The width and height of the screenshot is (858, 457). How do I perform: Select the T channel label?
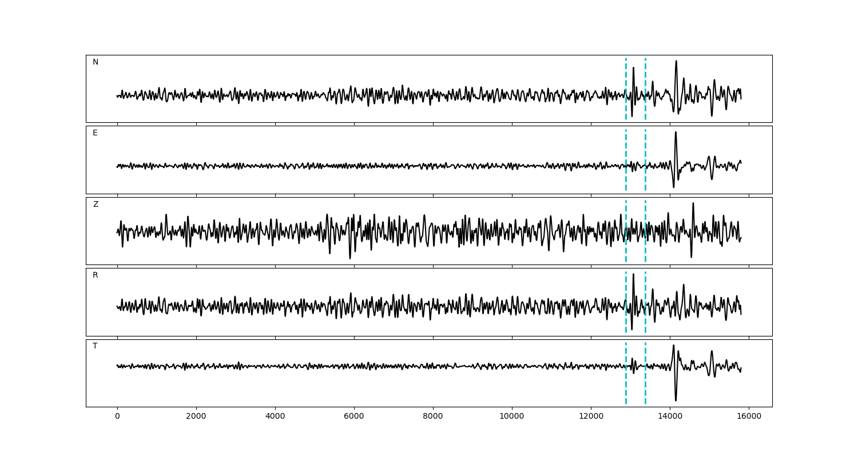(x=95, y=346)
